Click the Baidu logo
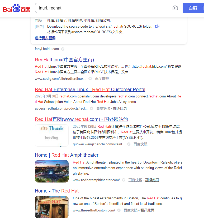Screen dimensions: 204x222 coord(16,8)
